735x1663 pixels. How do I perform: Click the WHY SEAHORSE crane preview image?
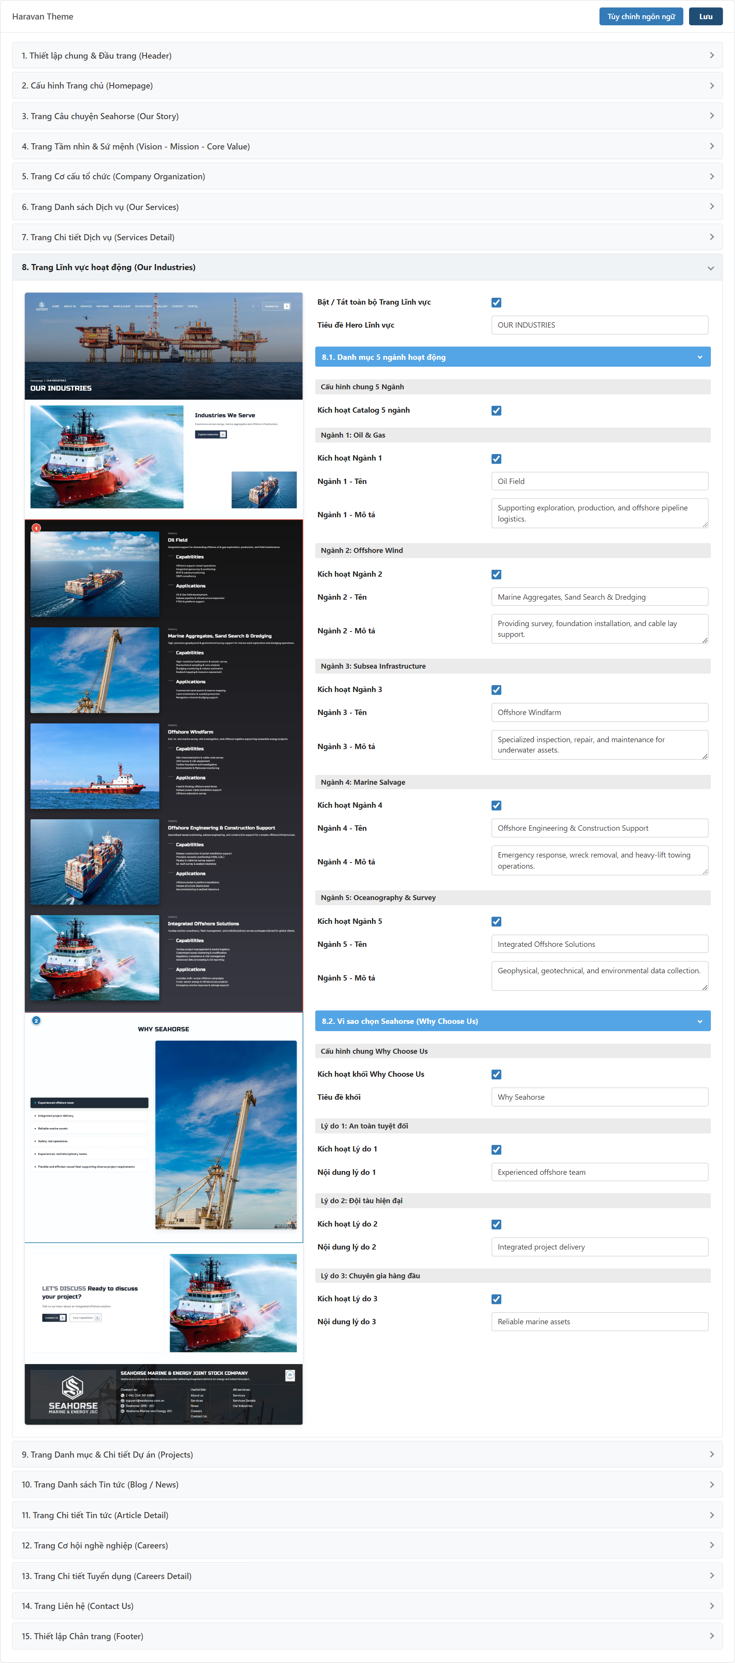225,1134
